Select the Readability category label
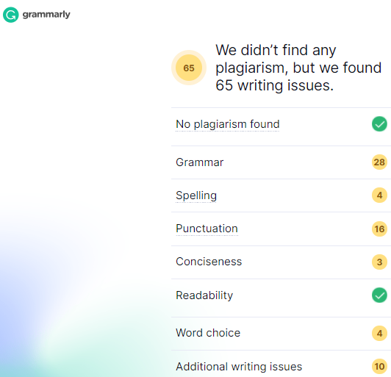391x377 pixels. pos(204,295)
